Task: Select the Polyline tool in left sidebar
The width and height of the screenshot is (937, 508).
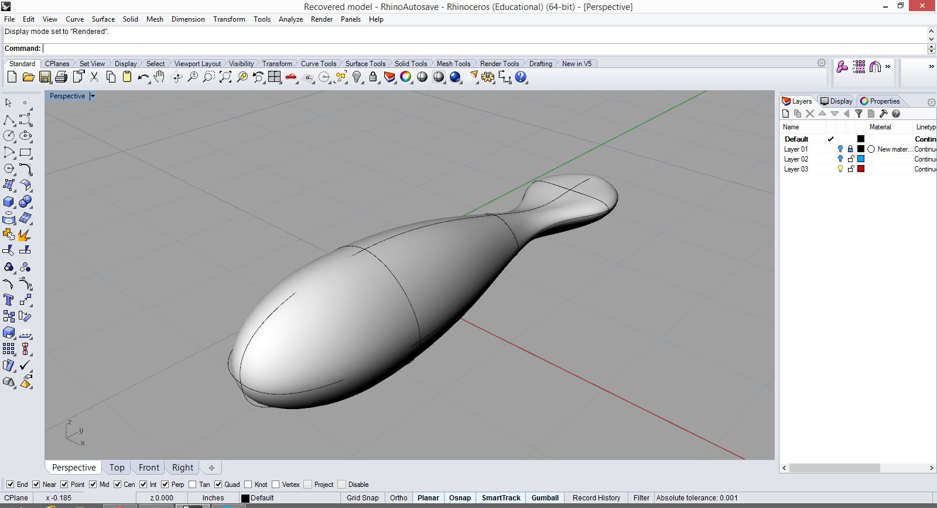Action: tap(9, 119)
